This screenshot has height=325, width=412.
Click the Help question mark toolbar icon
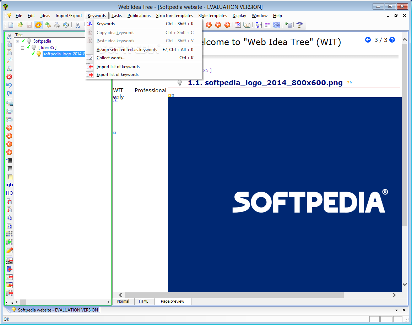299,25
